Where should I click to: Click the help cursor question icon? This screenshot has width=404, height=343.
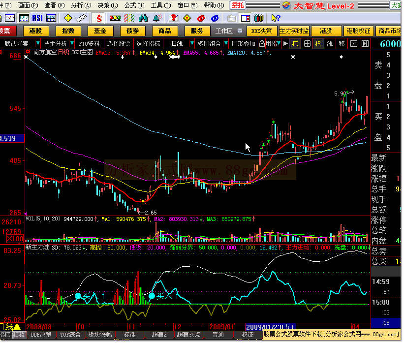click(276, 18)
